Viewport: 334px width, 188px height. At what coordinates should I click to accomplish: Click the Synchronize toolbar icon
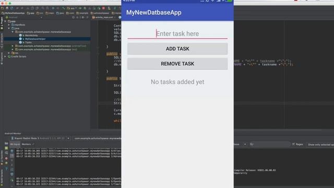11,8
